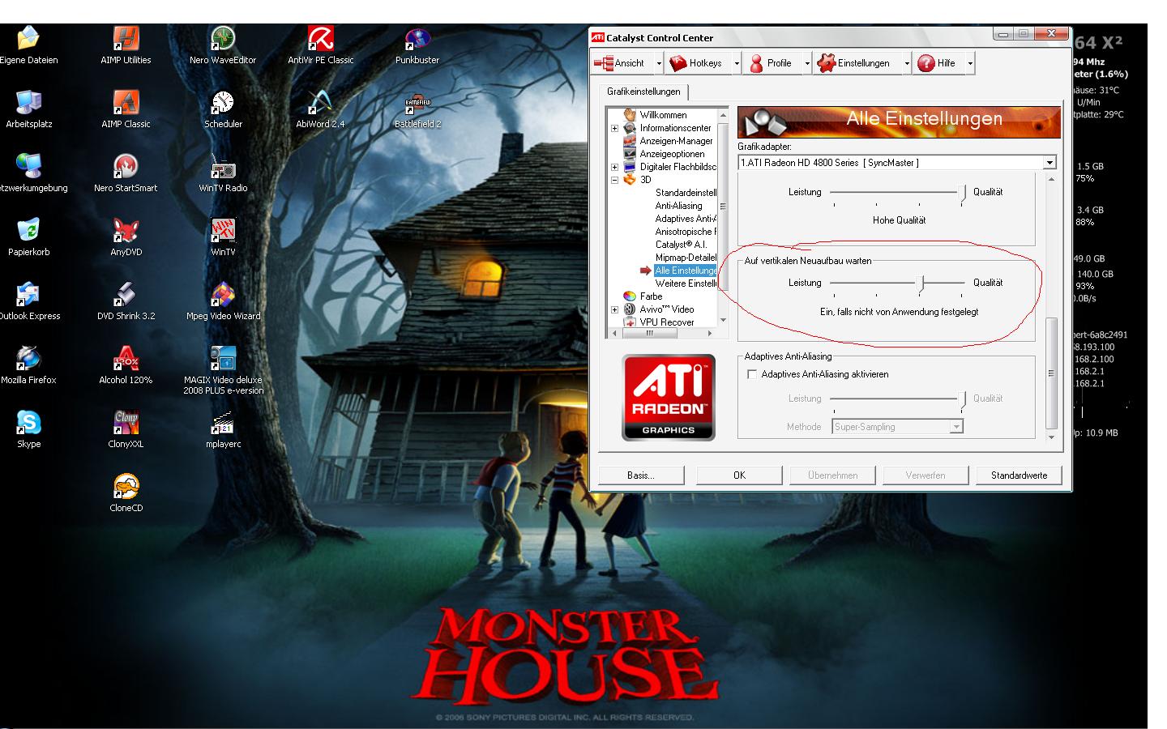
Task: Open the Scheduler clock icon
Action: [223, 102]
